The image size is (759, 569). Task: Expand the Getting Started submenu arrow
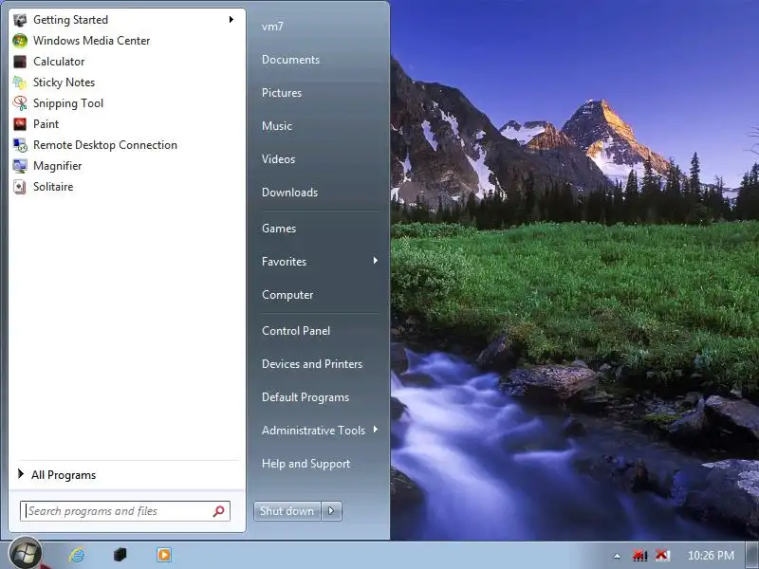click(x=231, y=19)
